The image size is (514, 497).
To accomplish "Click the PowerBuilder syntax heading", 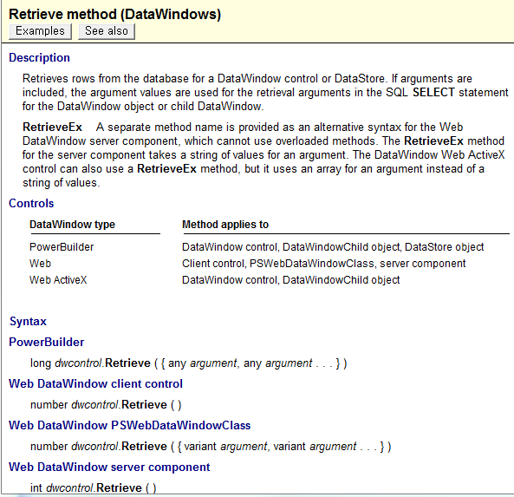I will [x=47, y=342].
